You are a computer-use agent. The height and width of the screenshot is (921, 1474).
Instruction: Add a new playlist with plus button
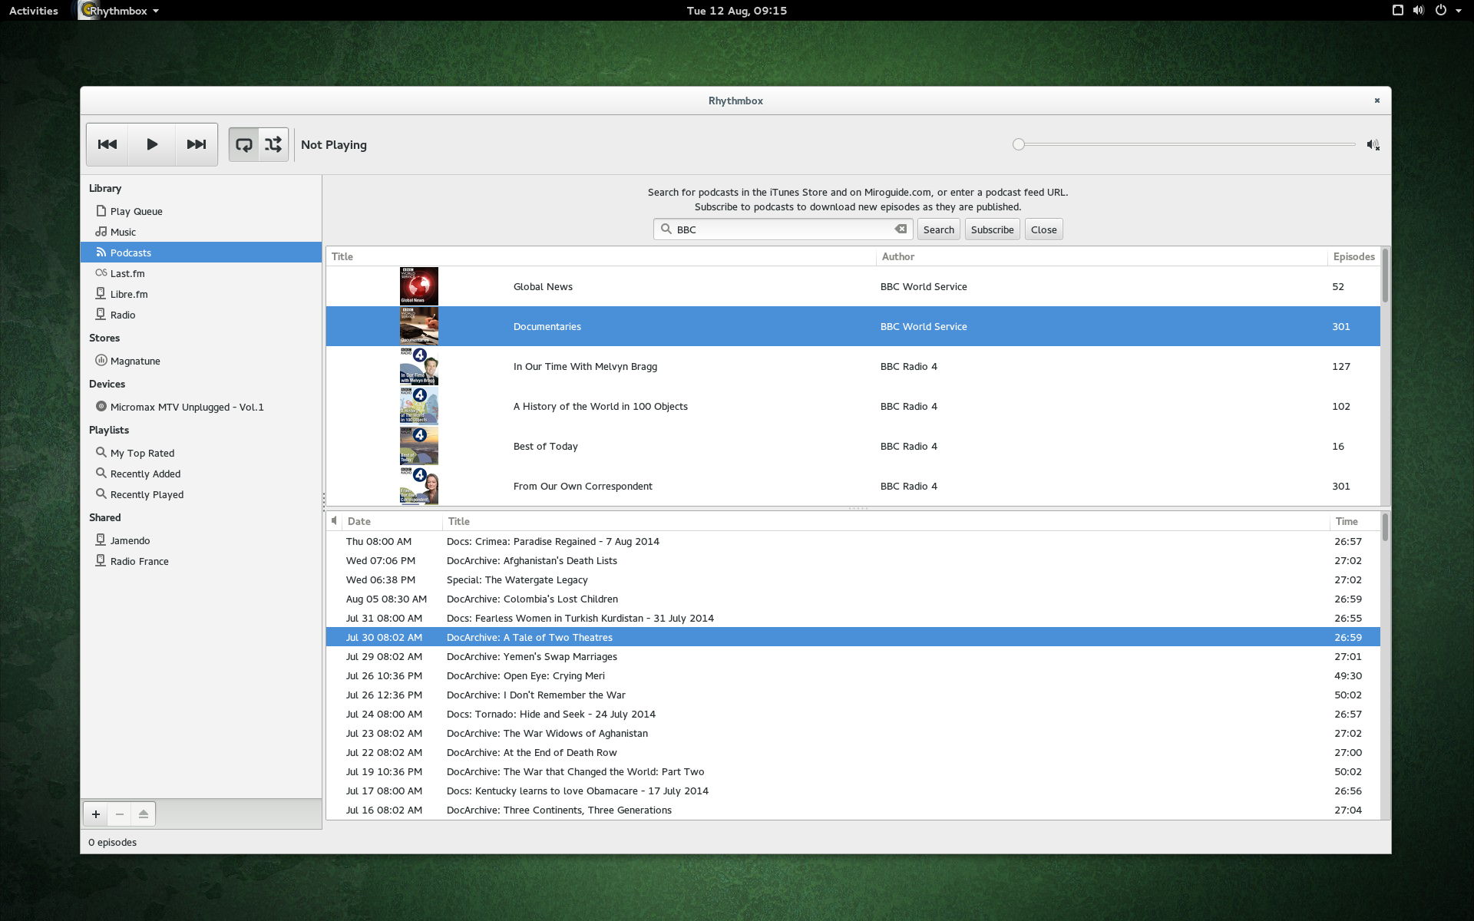[x=96, y=814]
